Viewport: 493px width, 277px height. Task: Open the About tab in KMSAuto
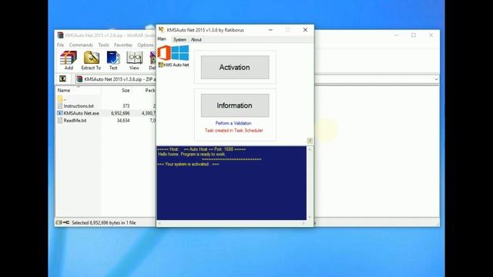(x=196, y=39)
